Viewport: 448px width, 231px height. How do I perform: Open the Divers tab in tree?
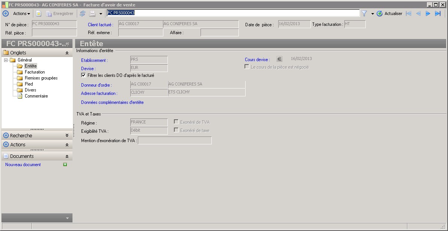pyautogui.click(x=30, y=90)
